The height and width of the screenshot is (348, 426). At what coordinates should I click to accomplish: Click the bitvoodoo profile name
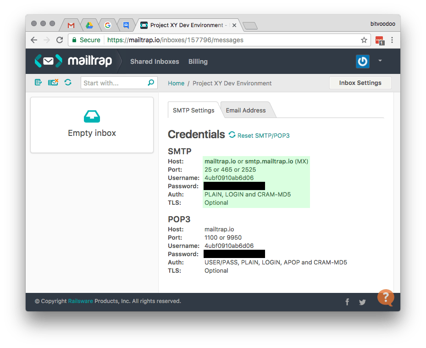[x=382, y=24]
